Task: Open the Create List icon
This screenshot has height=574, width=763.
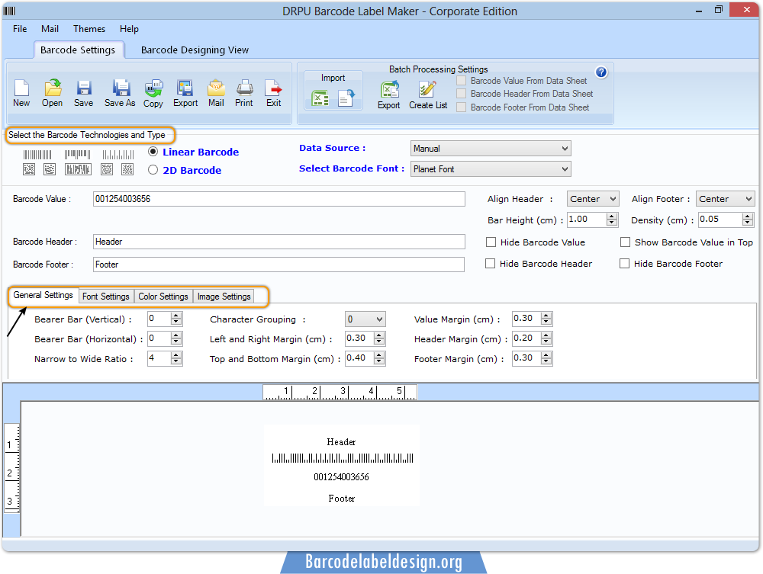Action: (x=427, y=90)
